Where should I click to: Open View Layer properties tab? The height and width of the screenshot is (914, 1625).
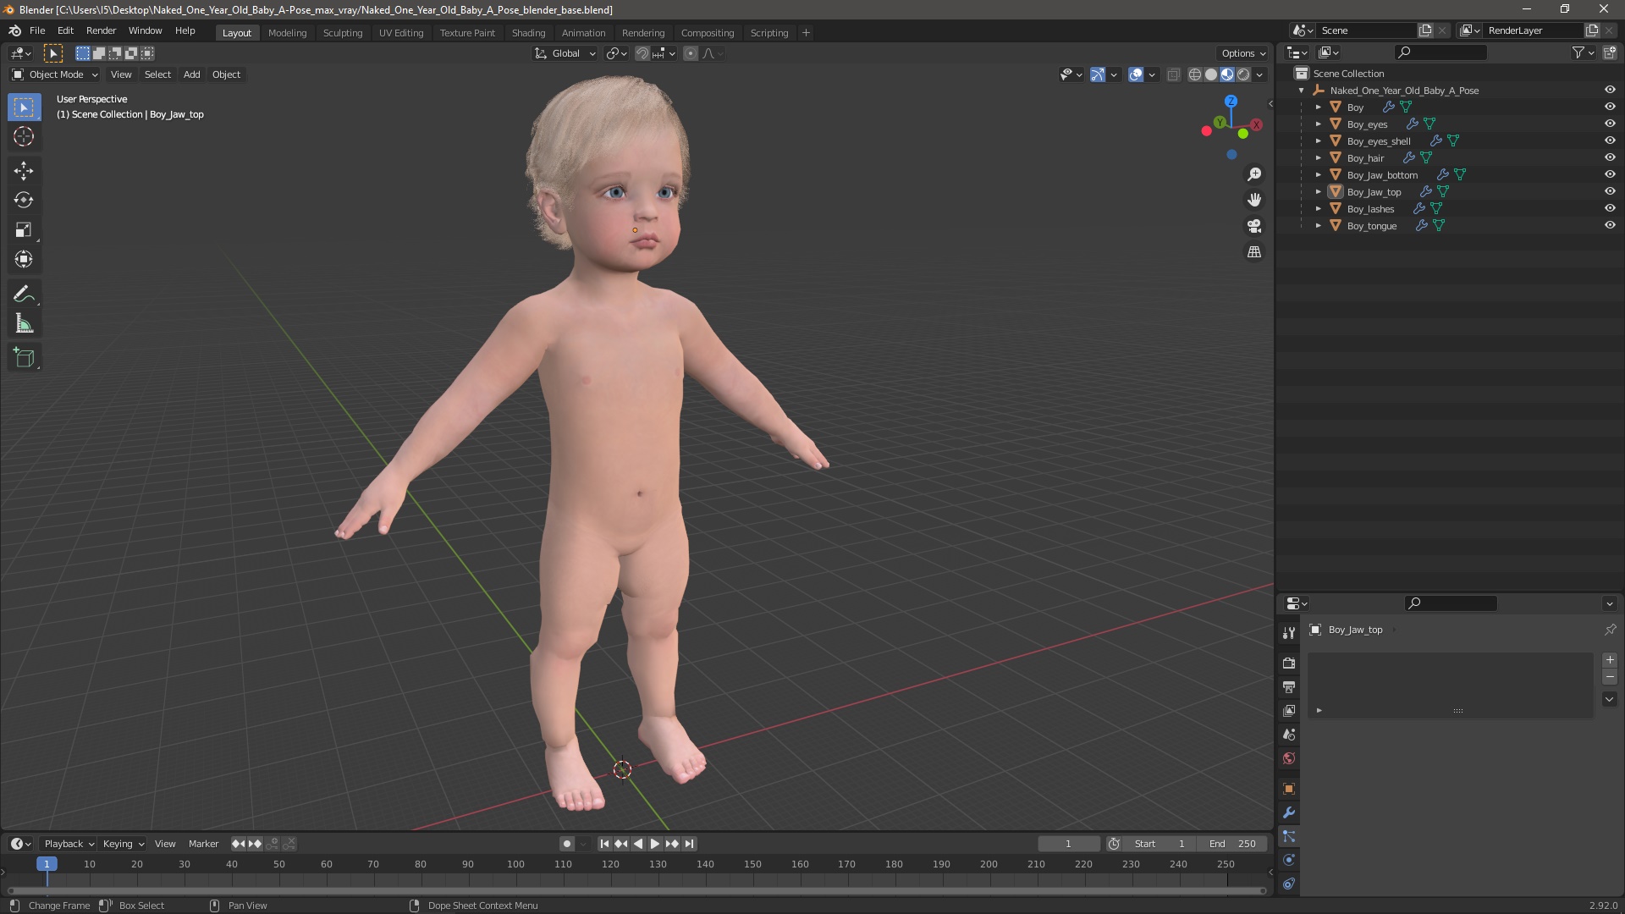point(1289,711)
